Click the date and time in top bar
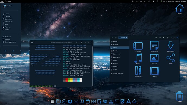 click(x=180, y=1)
